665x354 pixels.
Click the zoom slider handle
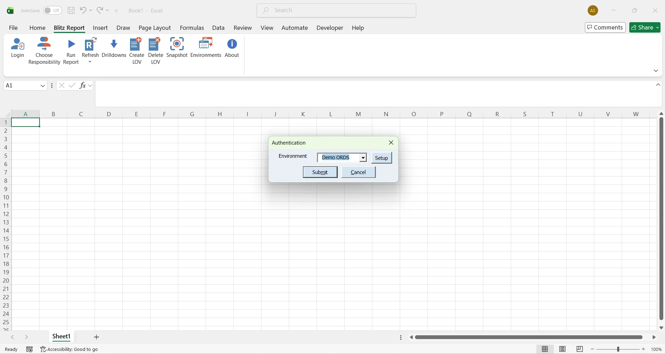(x=618, y=349)
